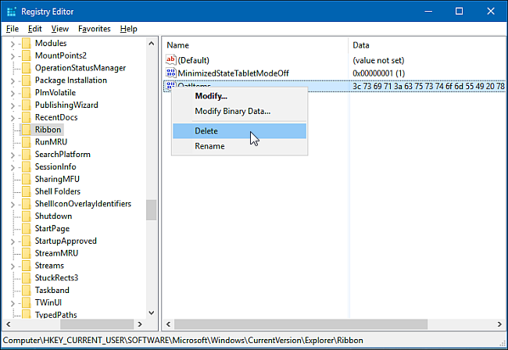The width and height of the screenshot is (508, 350).
Task: Expand the SessionInfo key
Action: click(x=13, y=167)
